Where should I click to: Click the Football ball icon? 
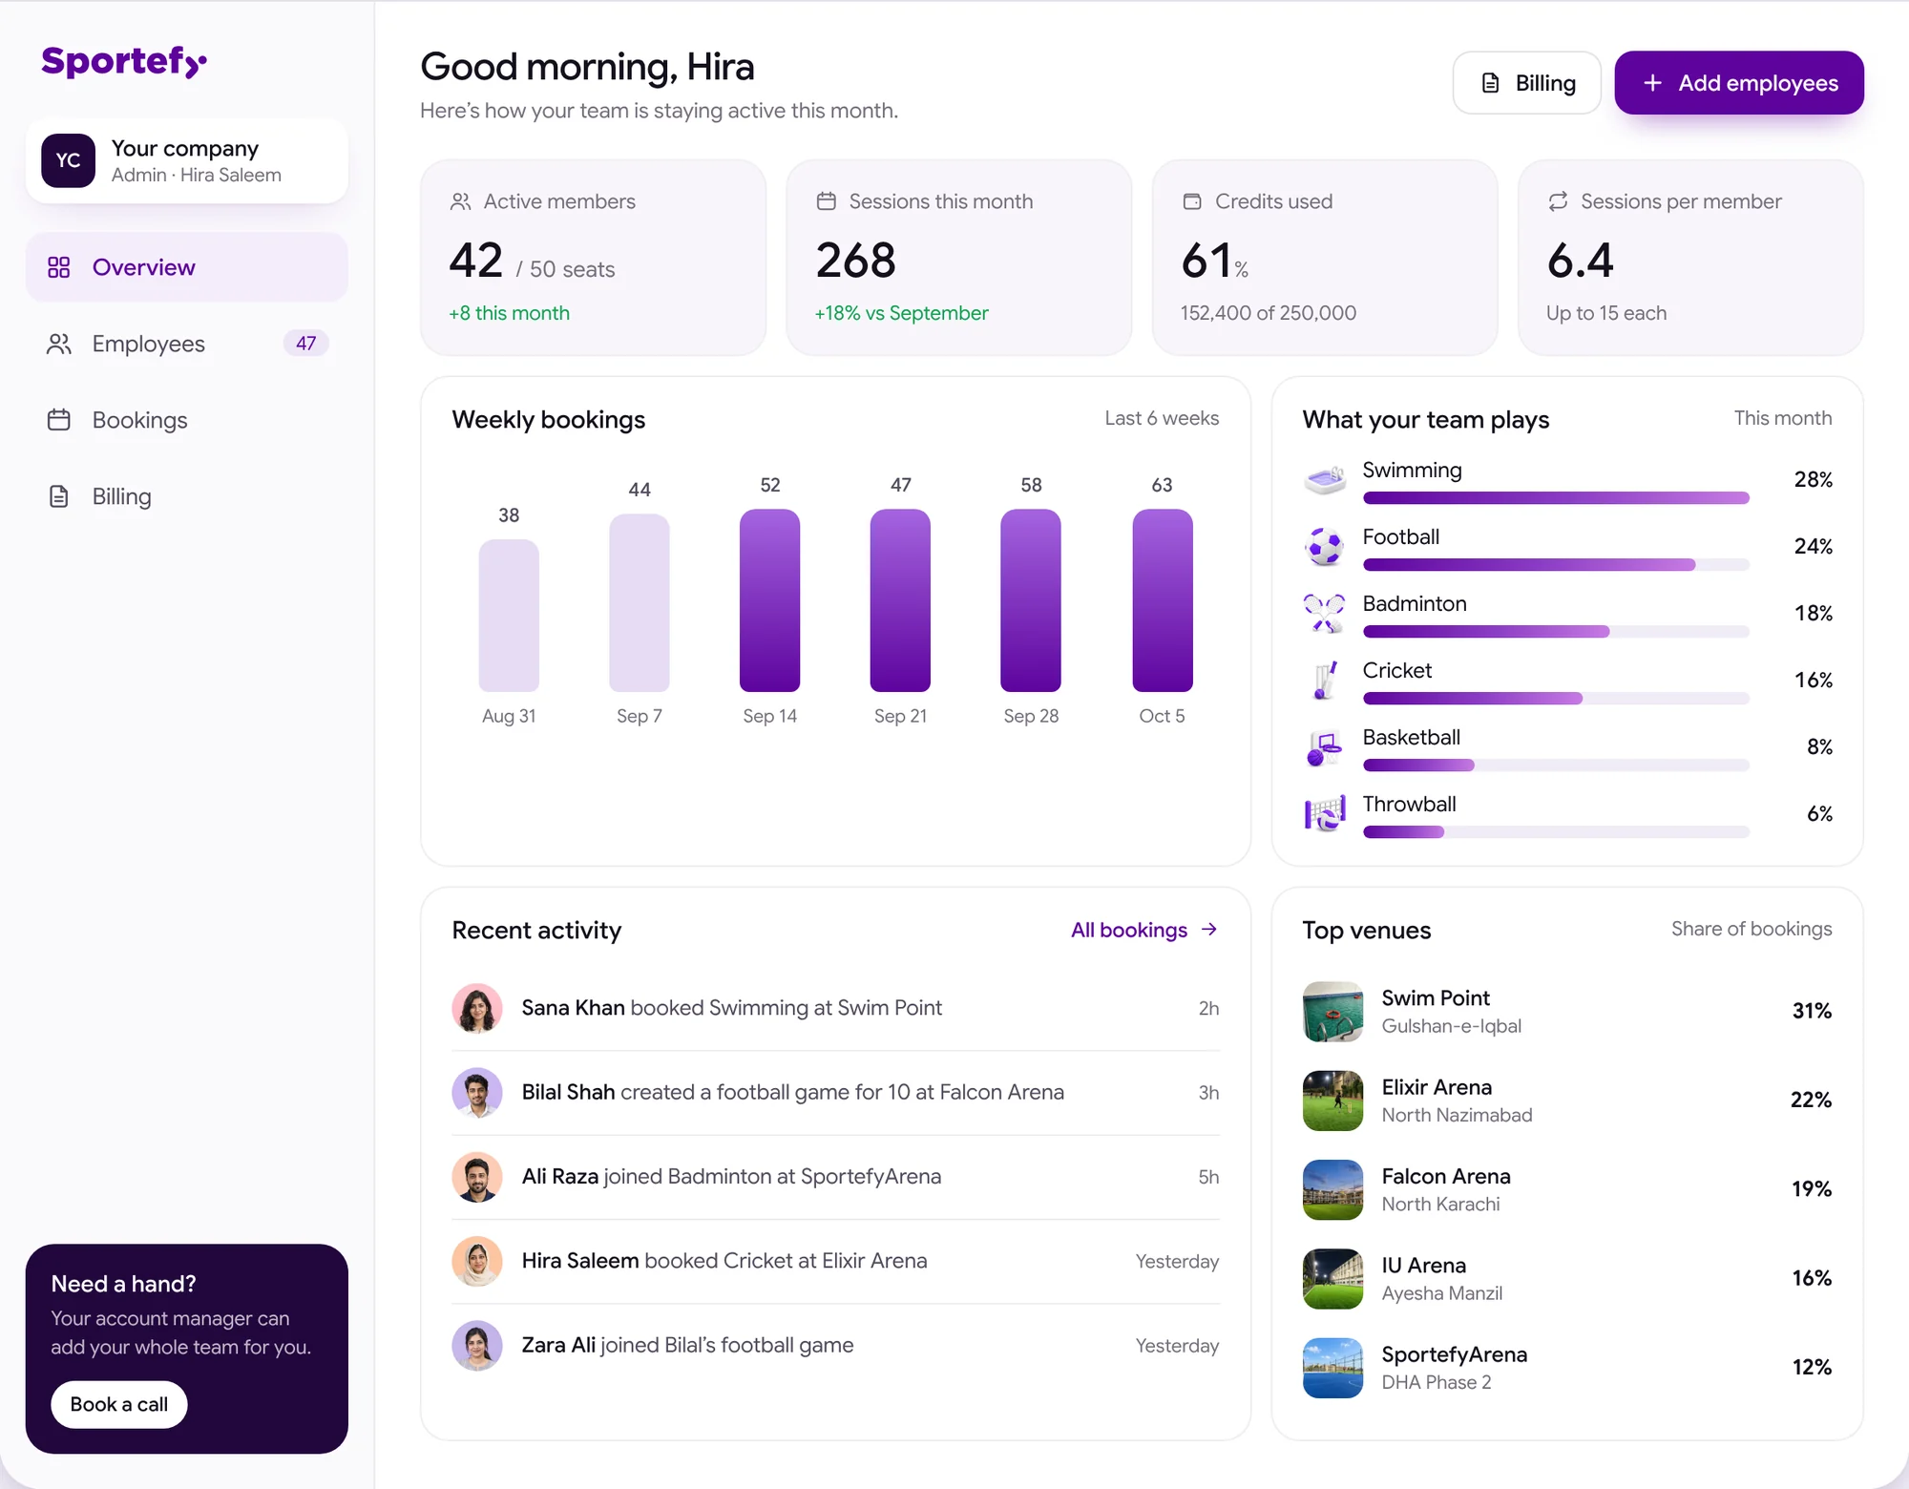click(1325, 546)
